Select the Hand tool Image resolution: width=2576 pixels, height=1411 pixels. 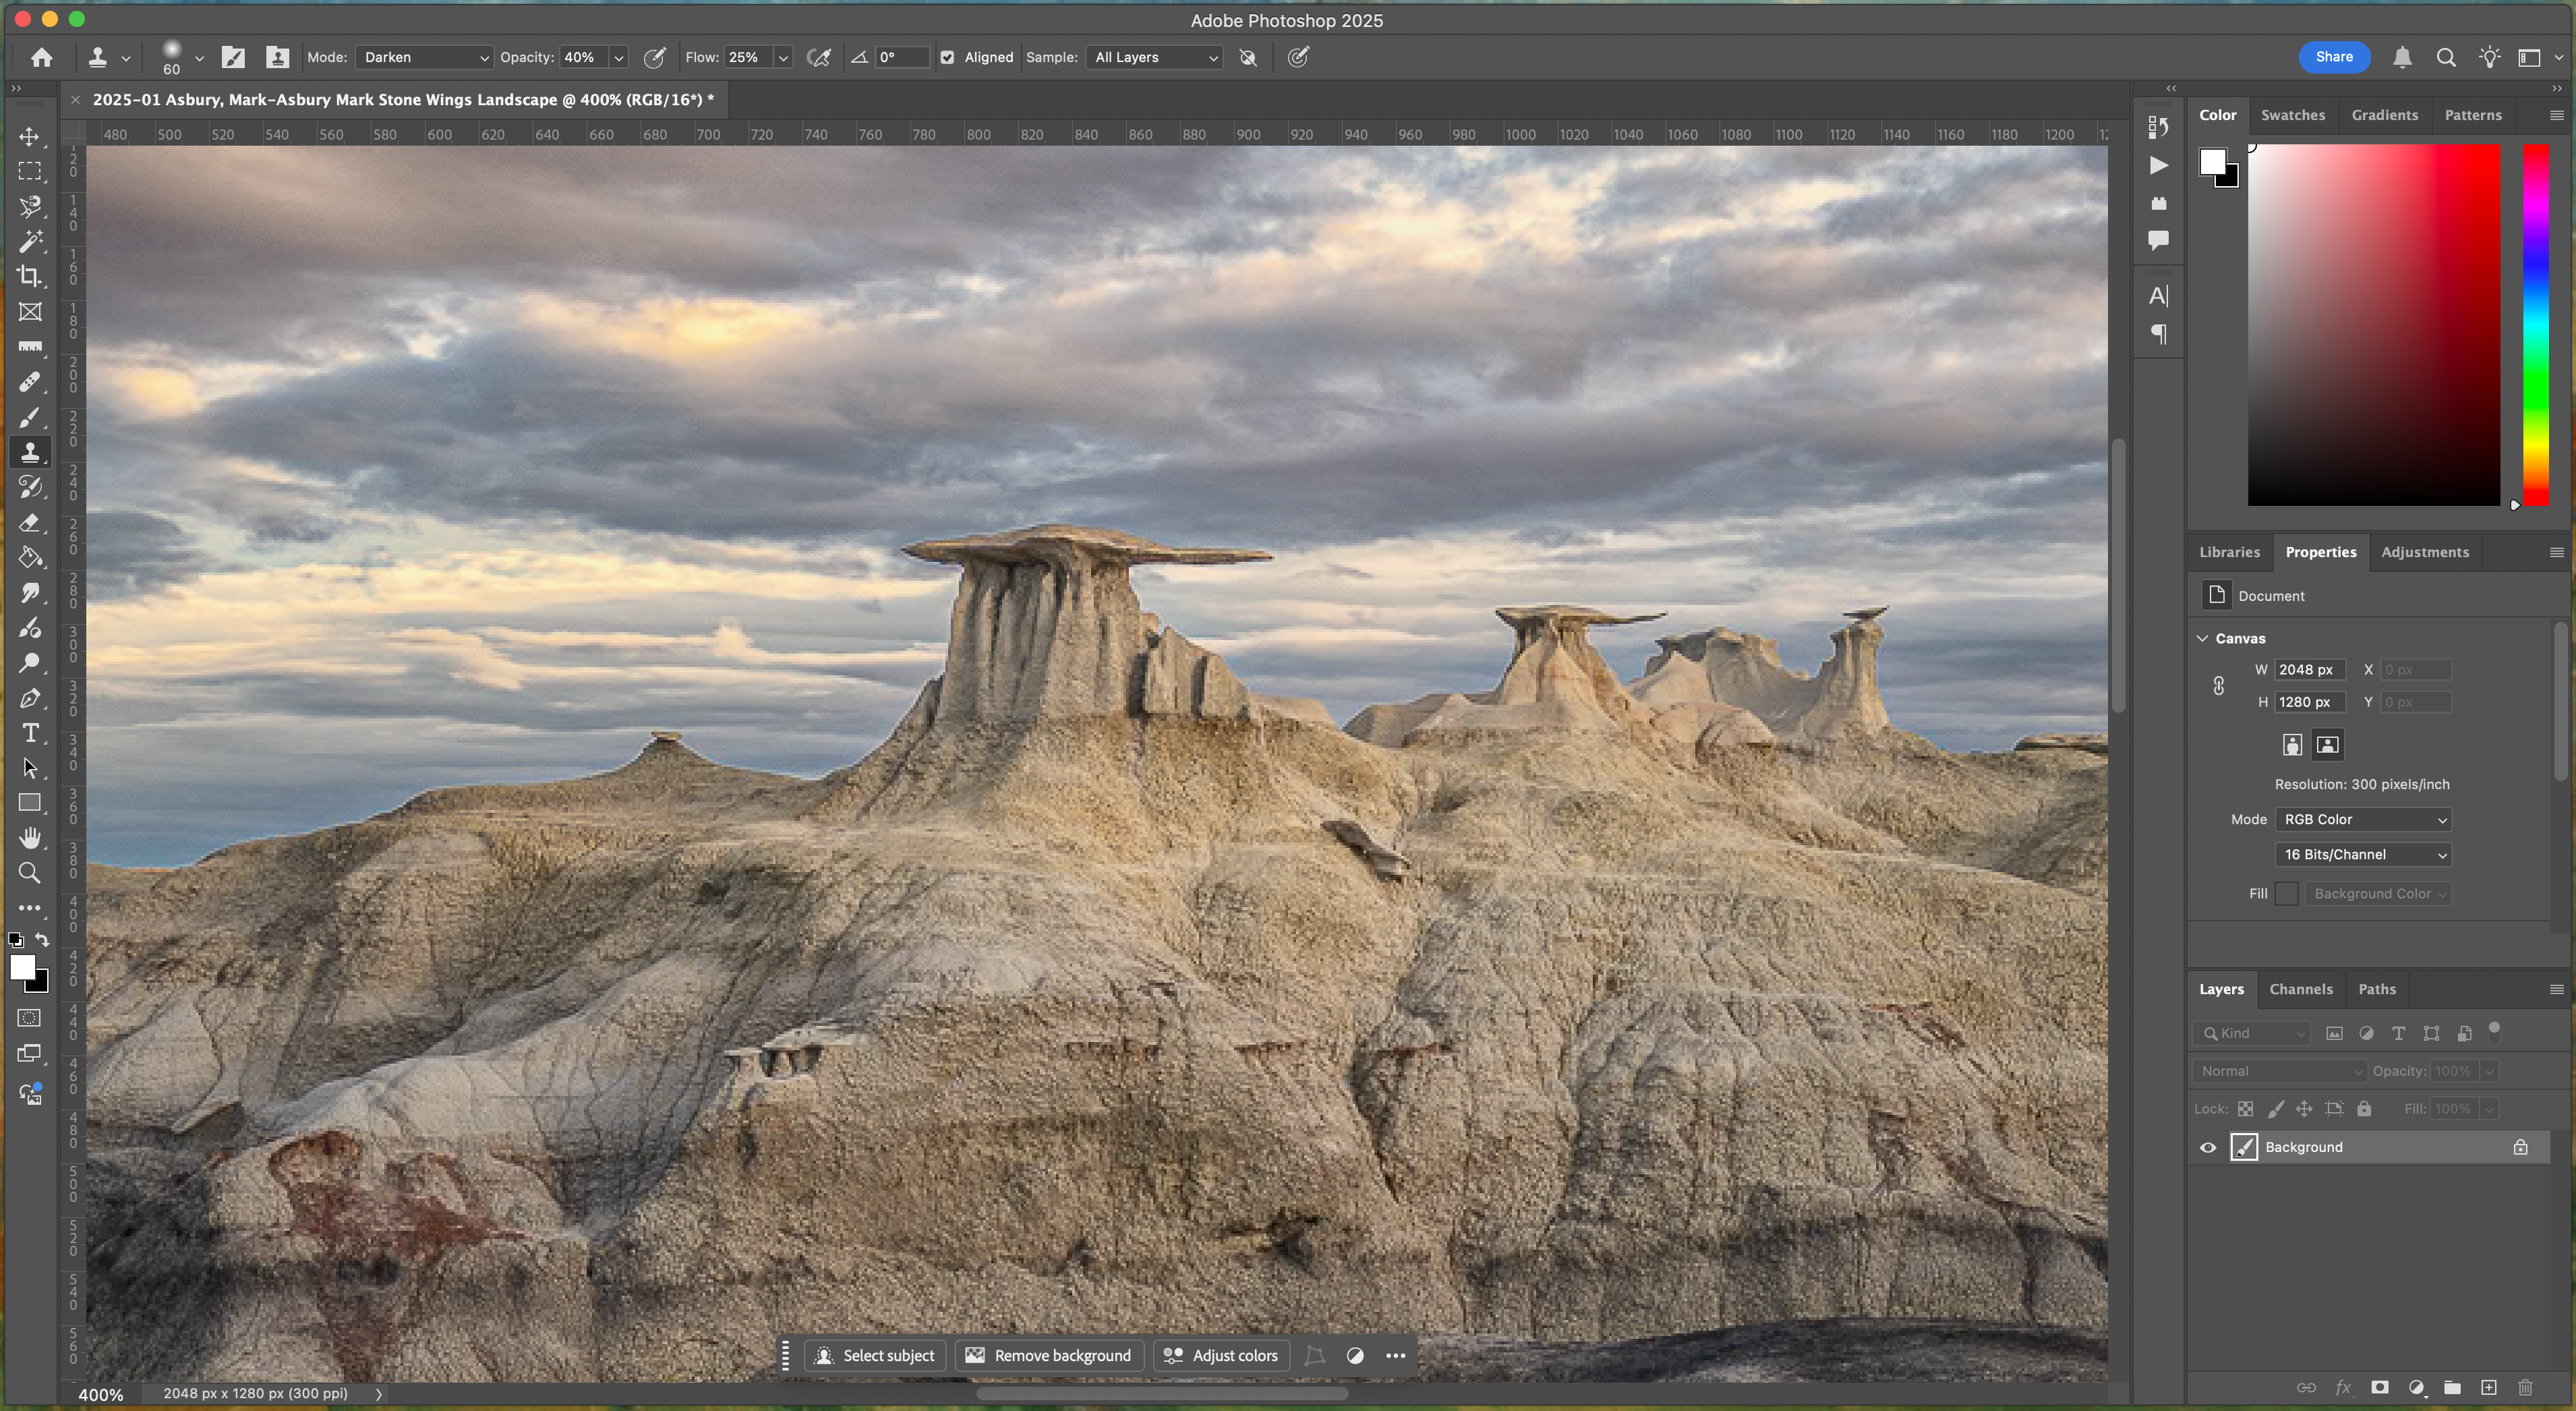(x=30, y=838)
